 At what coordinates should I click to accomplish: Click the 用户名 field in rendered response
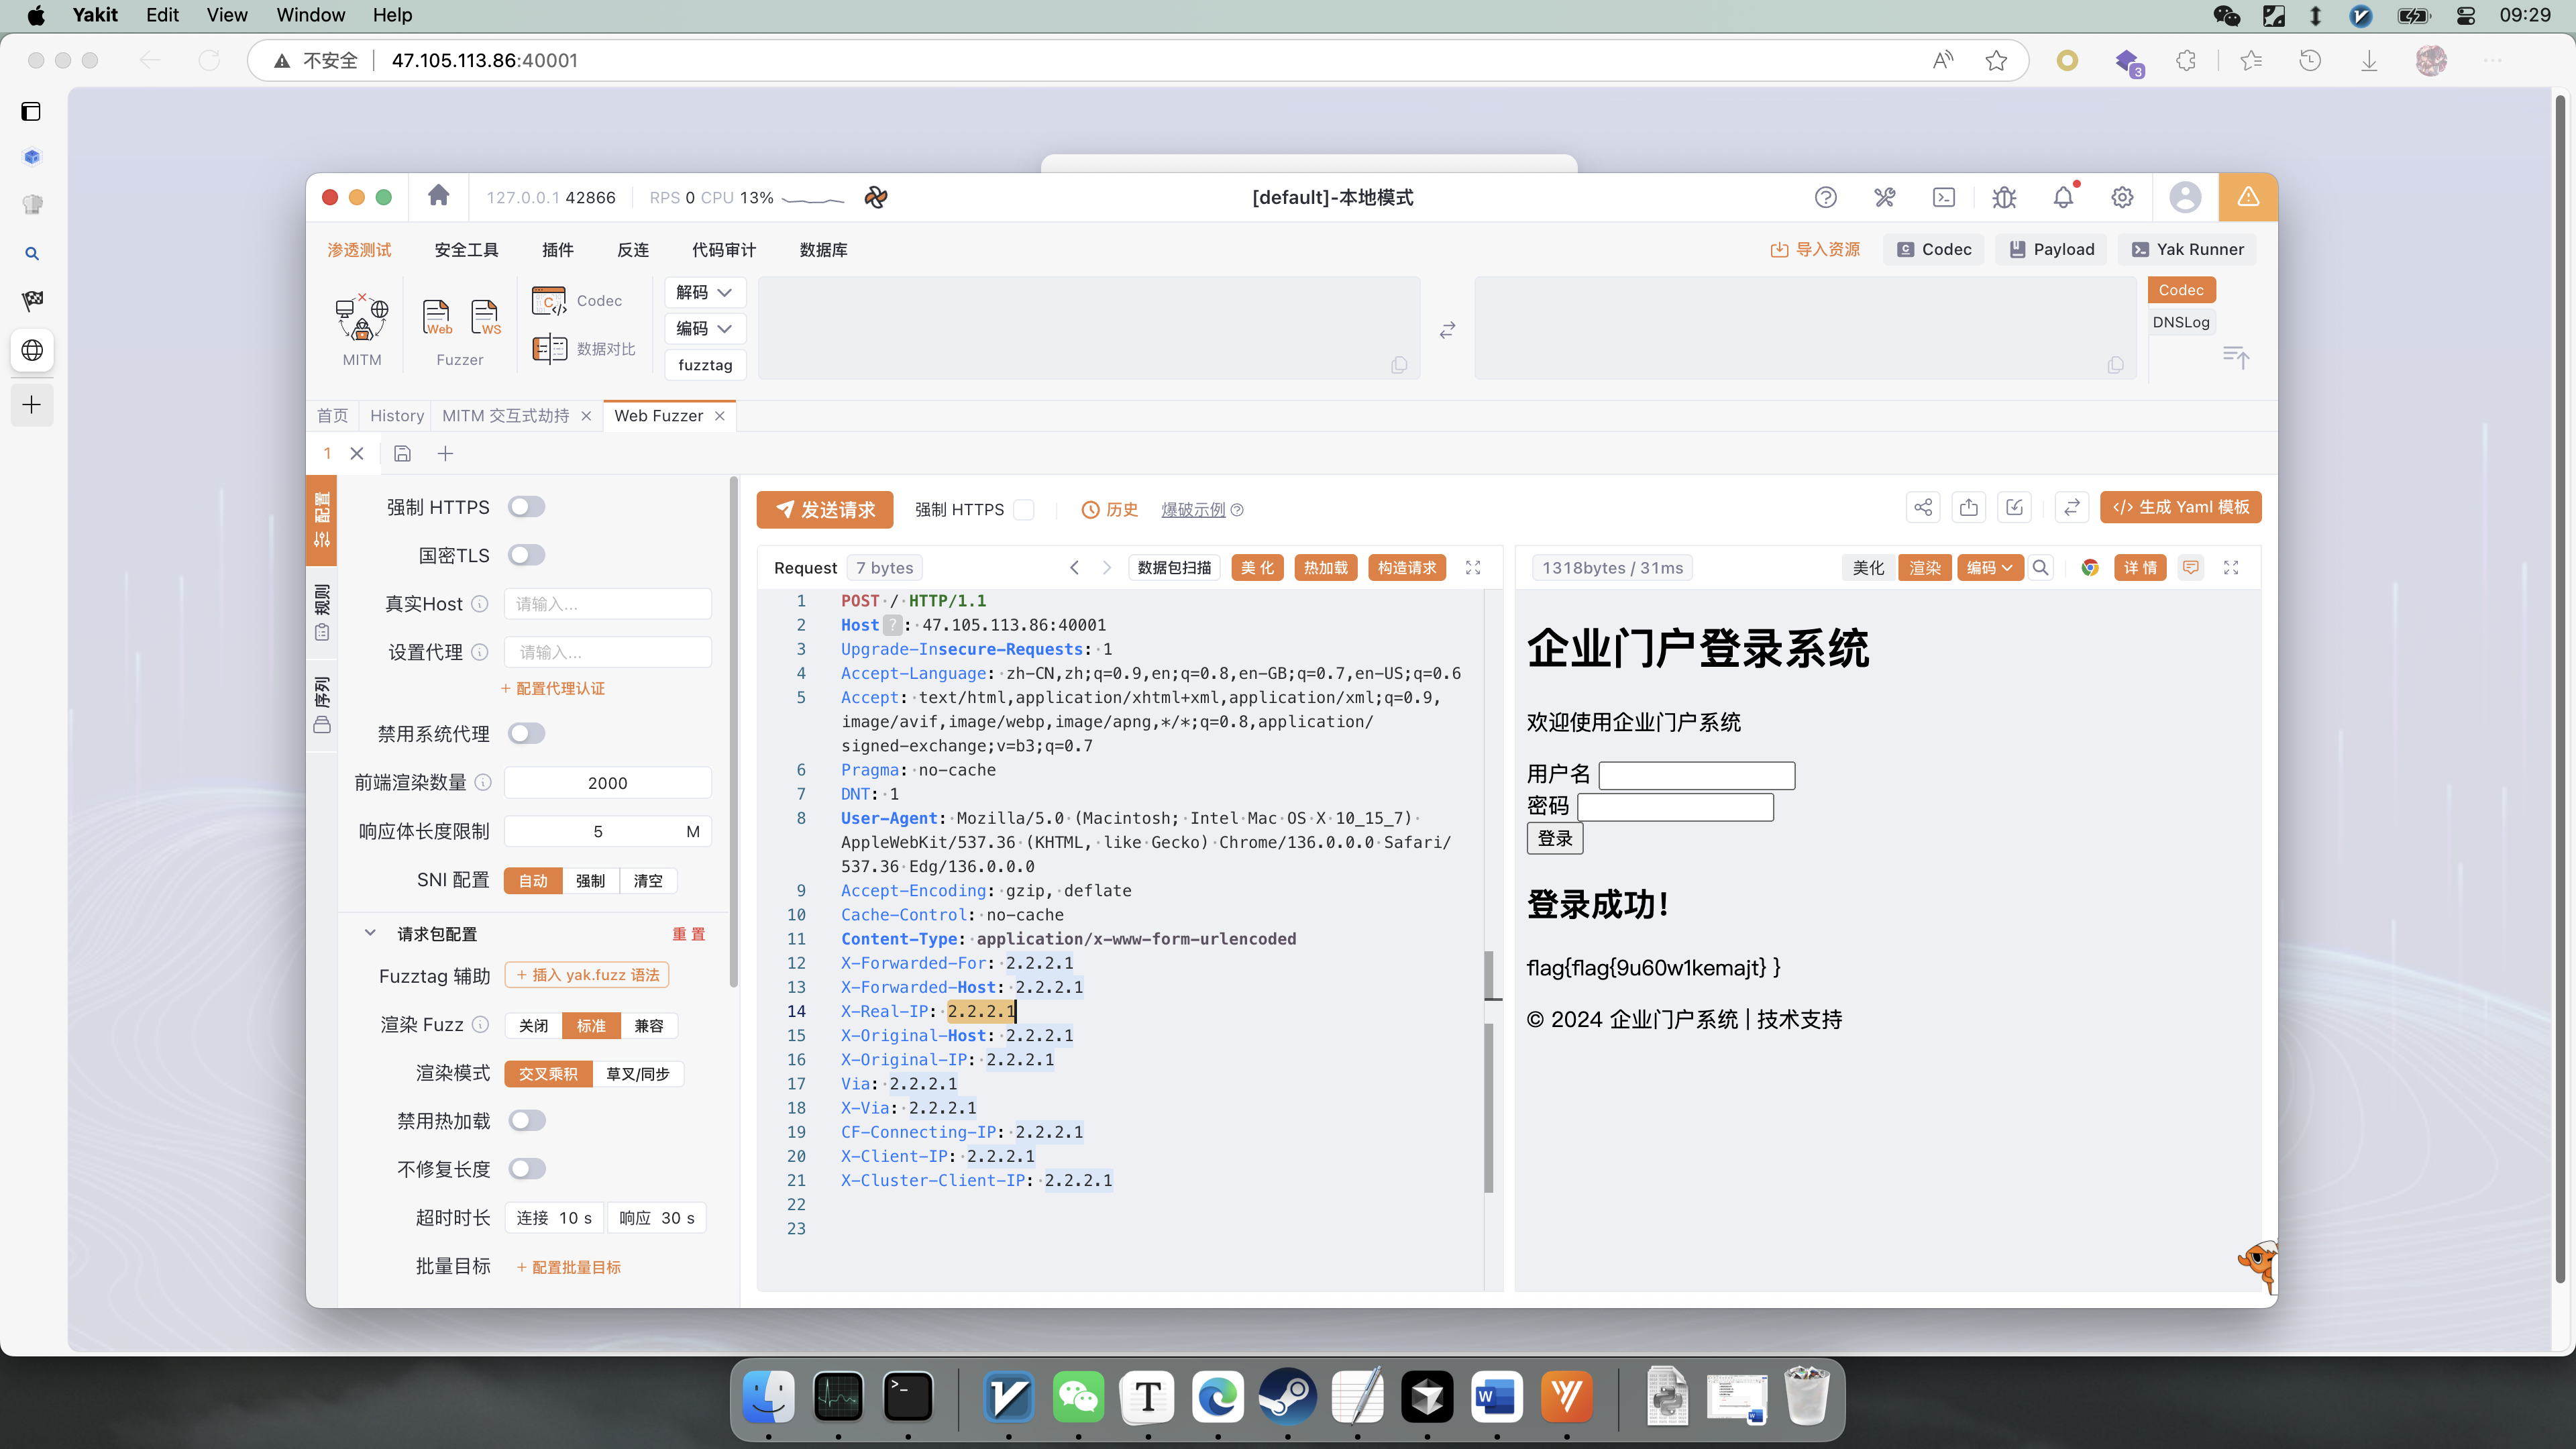pos(1697,775)
